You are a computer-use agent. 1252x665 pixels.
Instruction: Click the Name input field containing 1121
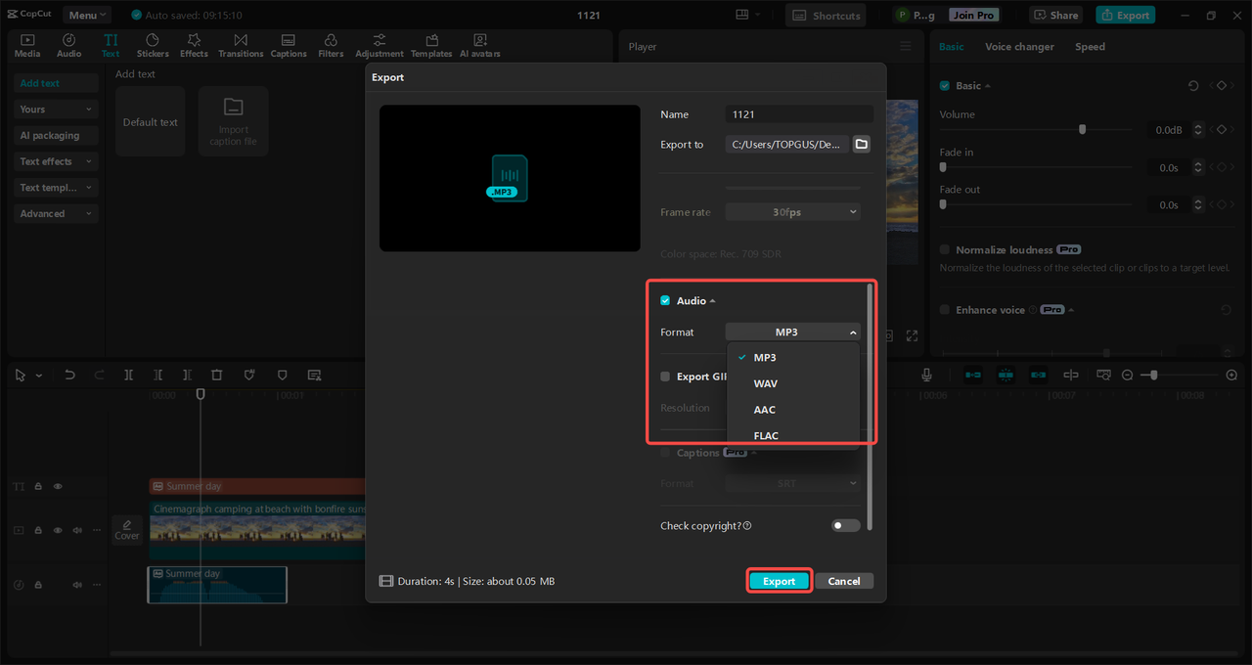click(798, 114)
